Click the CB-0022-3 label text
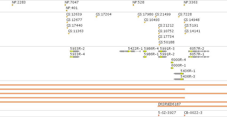This screenshot has width=227, height=117. [193, 113]
